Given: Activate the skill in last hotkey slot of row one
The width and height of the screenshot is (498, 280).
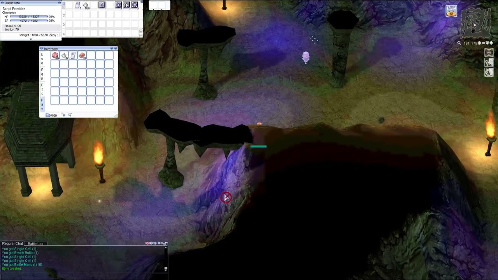Looking at the screenshot, I should point(135,5).
